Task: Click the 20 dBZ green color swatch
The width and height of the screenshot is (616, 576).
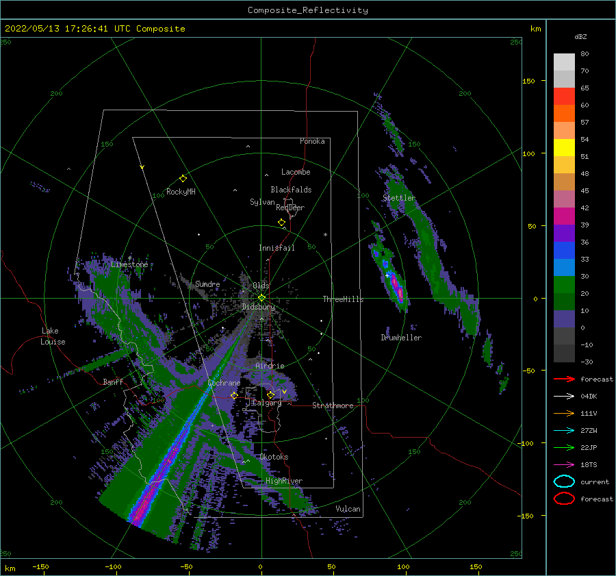Action: [564, 285]
